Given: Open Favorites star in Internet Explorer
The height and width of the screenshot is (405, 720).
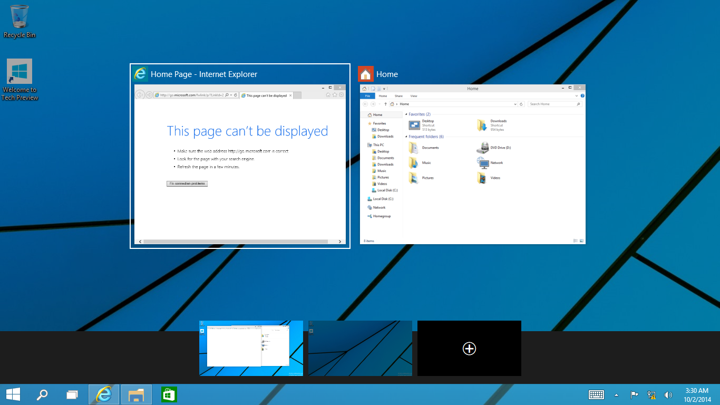Looking at the screenshot, I should pos(335,95).
